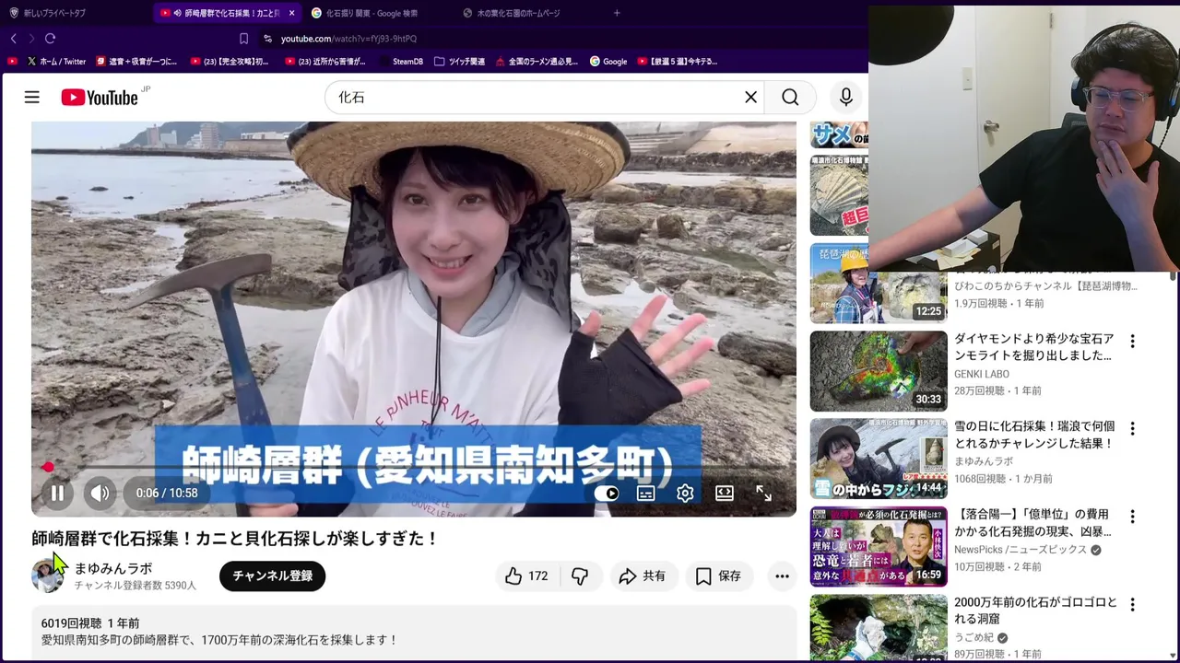The height and width of the screenshot is (663, 1180).
Task: Share the video via 共有
Action: 643,576
